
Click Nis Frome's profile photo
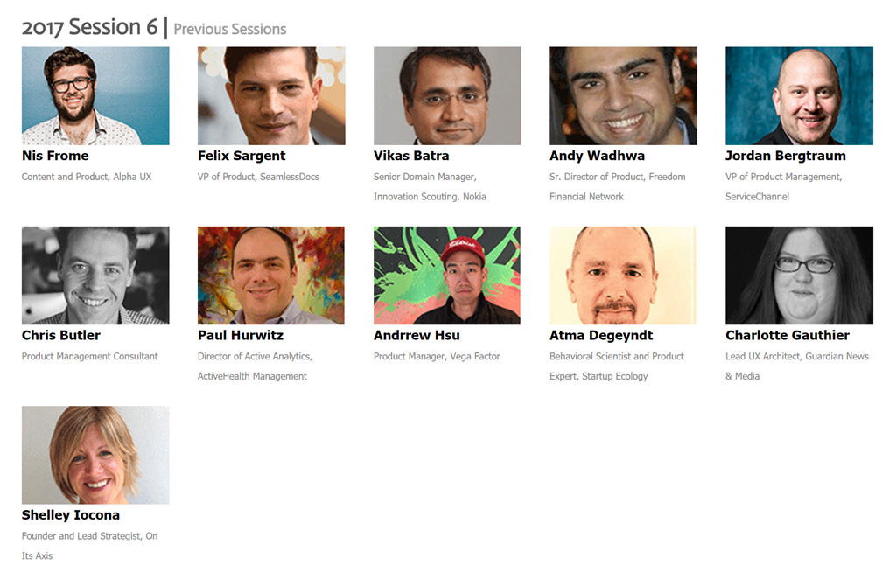click(95, 96)
